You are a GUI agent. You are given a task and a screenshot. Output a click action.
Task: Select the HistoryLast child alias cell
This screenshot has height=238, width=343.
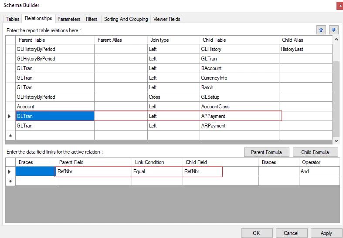coord(306,49)
